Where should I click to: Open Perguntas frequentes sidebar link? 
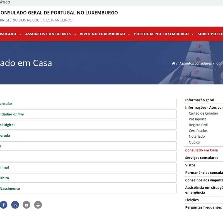click(203, 207)
